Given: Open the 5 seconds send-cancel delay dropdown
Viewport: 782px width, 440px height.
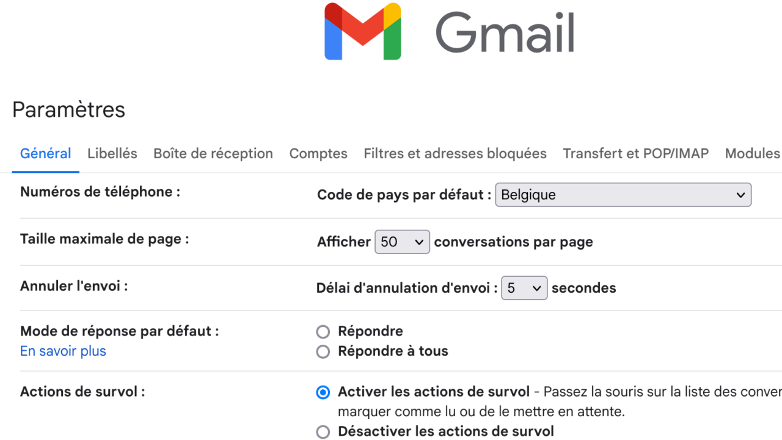Looking at the screenshot, I should (x=524, y=288).
